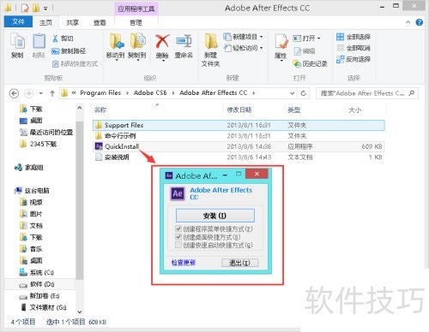Switch to the Share tab
The height and width of the screenshot is (332, 429).
click(72, 22)
